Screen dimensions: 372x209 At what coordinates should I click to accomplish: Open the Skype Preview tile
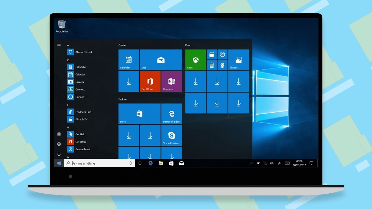(x=172, y=136)
